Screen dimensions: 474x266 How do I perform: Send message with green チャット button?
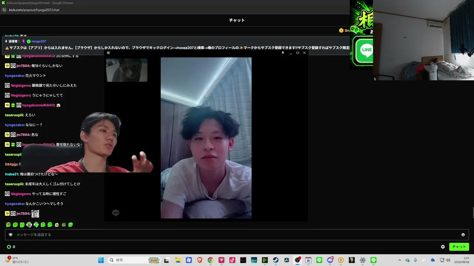(x=459, y=247)
